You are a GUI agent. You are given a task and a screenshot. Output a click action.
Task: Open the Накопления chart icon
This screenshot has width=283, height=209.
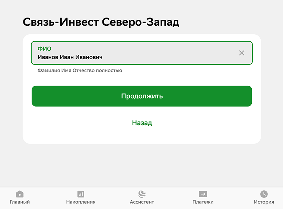coord(81,194)
